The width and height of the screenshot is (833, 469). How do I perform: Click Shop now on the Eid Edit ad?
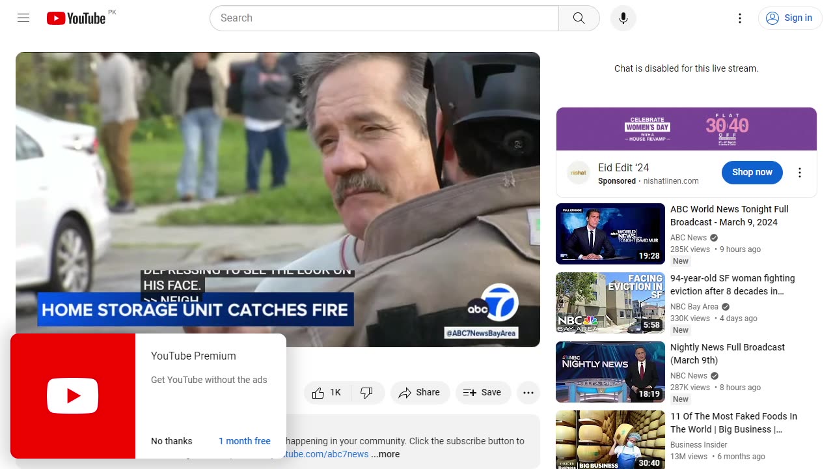pos(752,173)
